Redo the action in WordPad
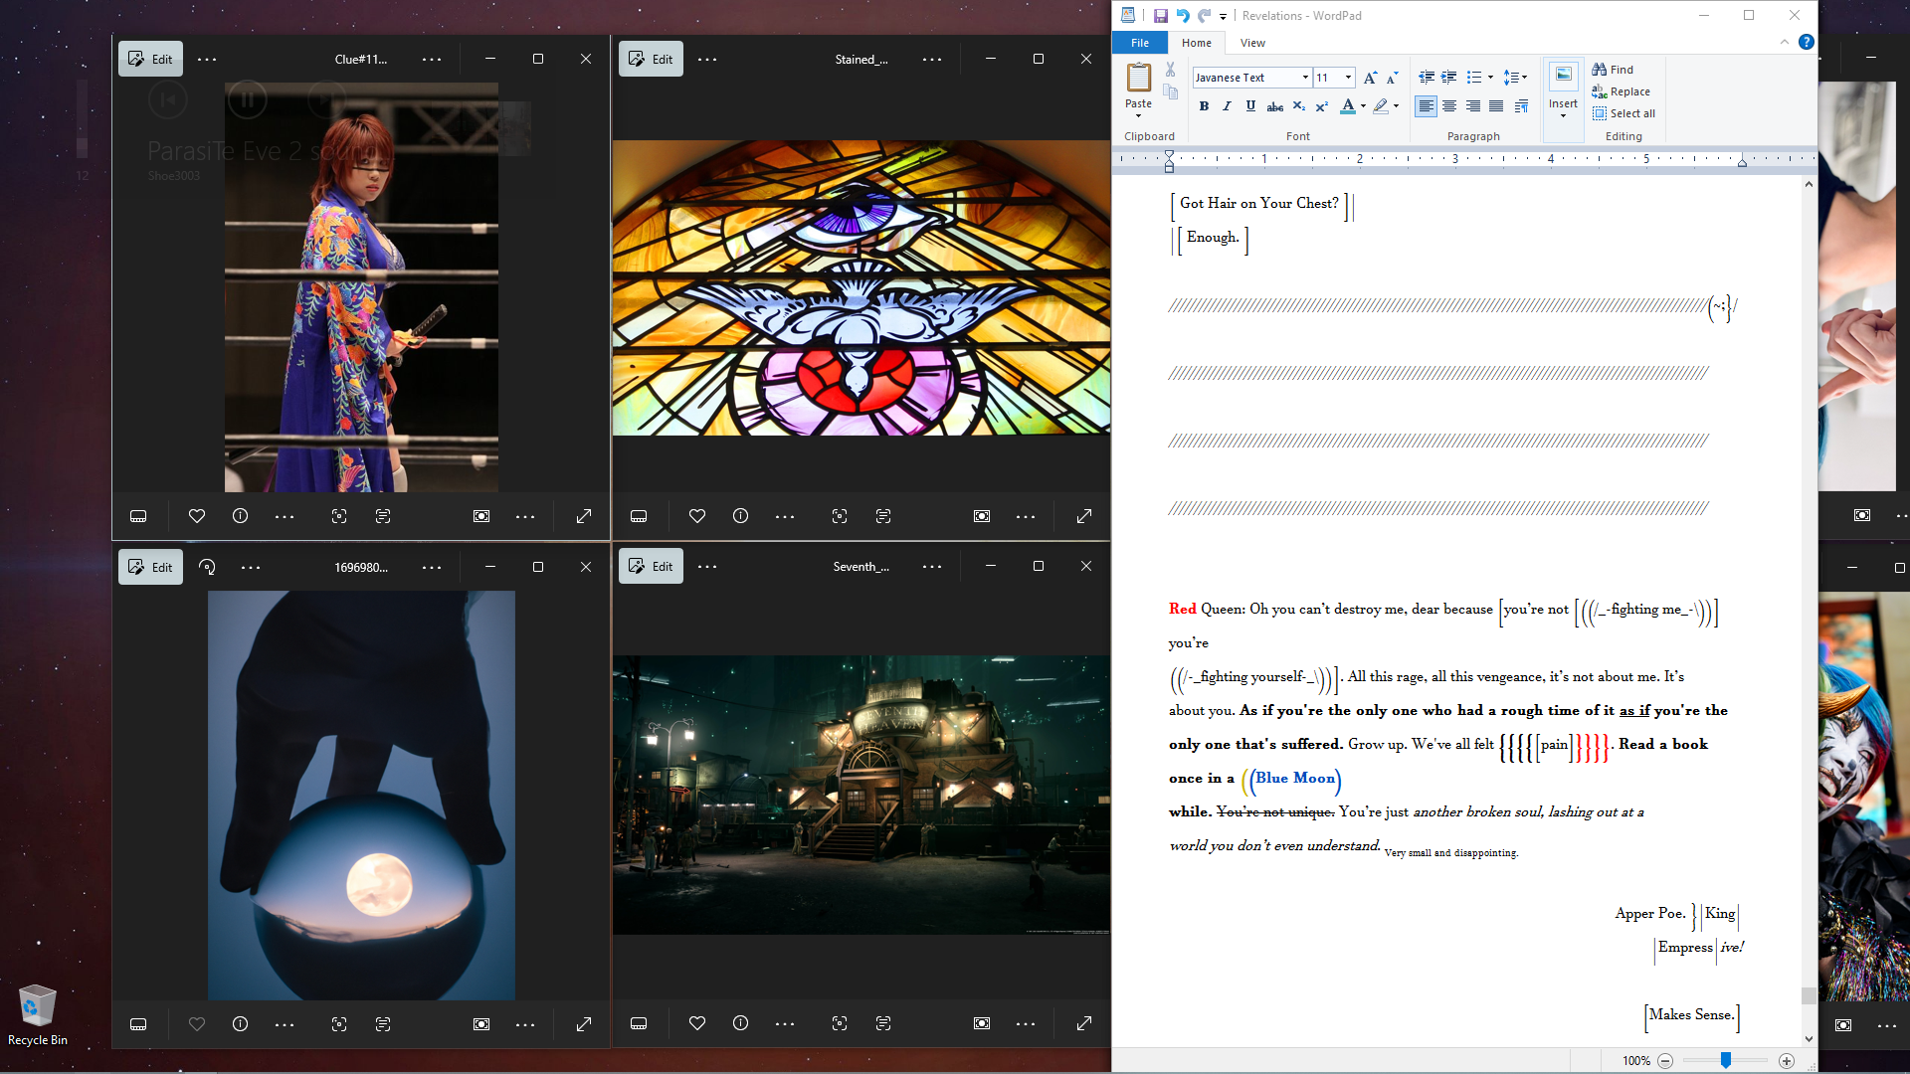This screenshot has height=1074, width=1910. point(1204,16)
